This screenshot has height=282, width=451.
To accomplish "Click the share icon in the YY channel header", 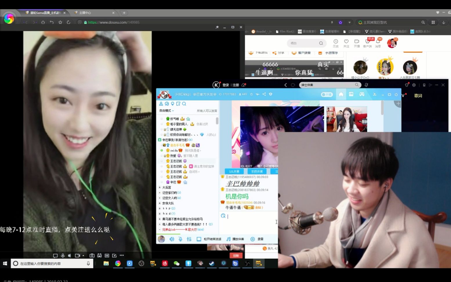I will pos(264,94).
